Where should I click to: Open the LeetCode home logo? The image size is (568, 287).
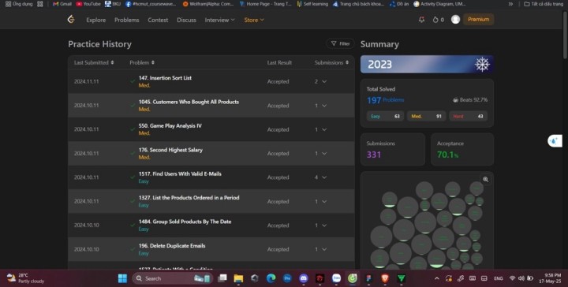(x=71, y=20)
